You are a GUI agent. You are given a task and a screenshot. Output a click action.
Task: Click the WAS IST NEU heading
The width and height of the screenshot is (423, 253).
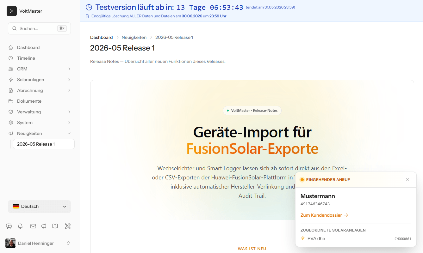(252, 249)
